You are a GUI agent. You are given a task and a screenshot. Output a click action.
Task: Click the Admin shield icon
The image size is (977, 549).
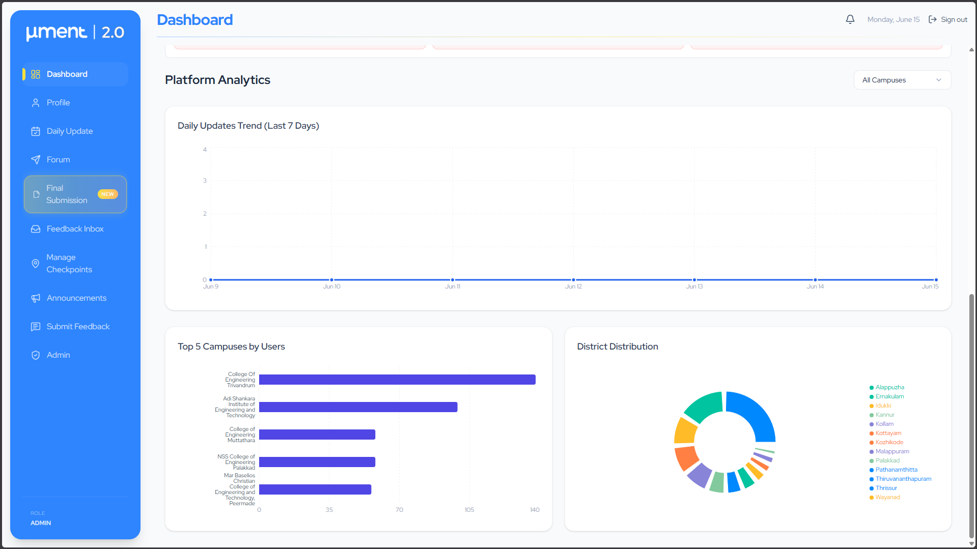pos(36,355)
